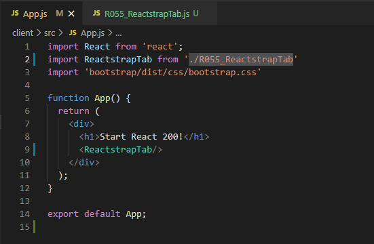The height and width of the screenshot is (244, 374).
Task: Click 'ReactstrapTab' identifier on line 2
Action: (118, 60)
